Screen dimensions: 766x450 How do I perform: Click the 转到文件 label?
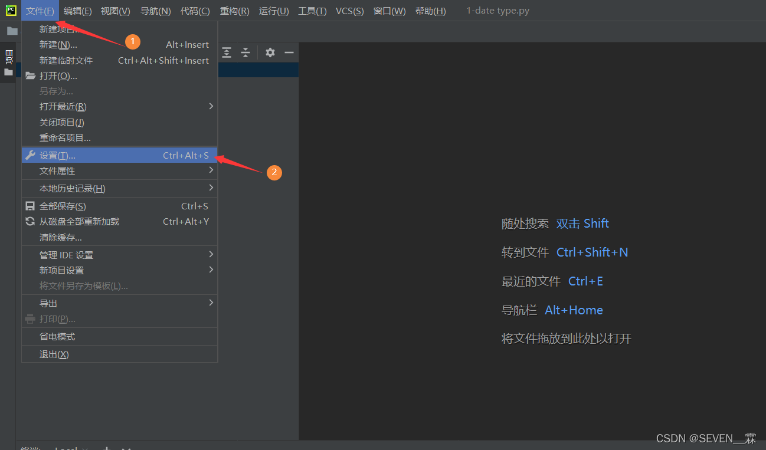tap(525, 252)
